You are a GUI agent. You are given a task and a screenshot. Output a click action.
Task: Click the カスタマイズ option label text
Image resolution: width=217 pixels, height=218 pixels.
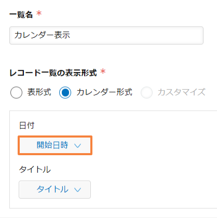(x=182, y=92)
